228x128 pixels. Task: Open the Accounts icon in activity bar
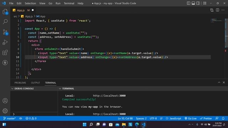(5, 101)
